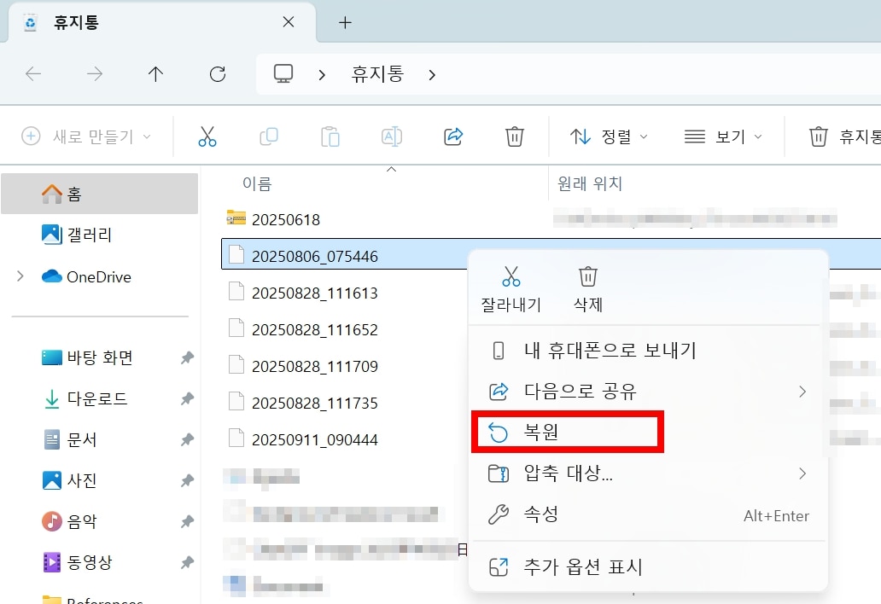Click the Share icon in toolbar
881x604 pixels.
(453, 136)
